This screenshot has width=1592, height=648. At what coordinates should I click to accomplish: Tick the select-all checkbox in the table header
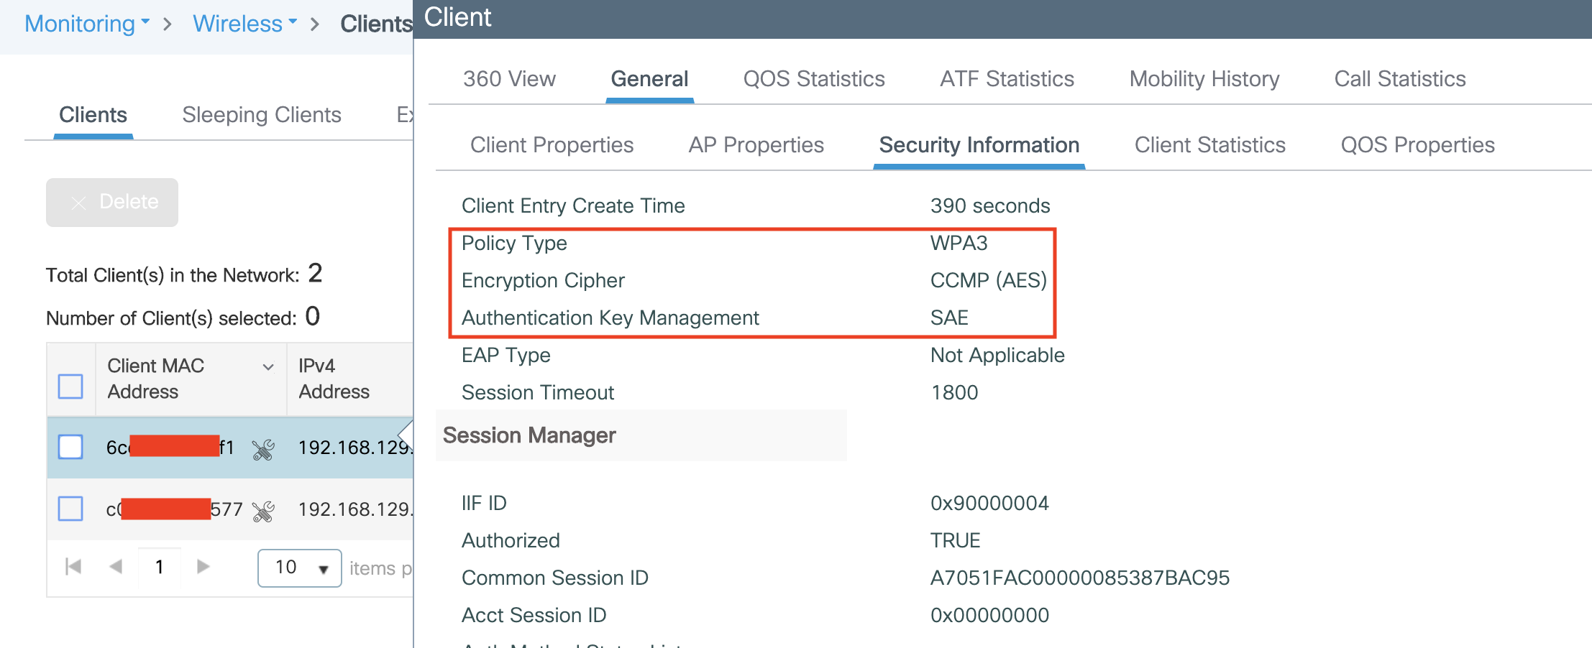point(70,386)
